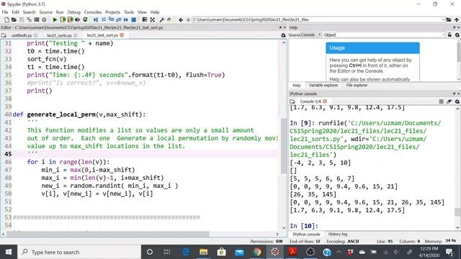Run current cell and advance to next
The width and height of the screenshot is (461, 259).
pos(70,19)
